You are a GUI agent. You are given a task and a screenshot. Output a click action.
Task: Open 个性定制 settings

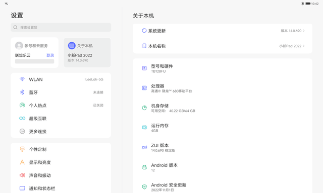tap(61, 149)
